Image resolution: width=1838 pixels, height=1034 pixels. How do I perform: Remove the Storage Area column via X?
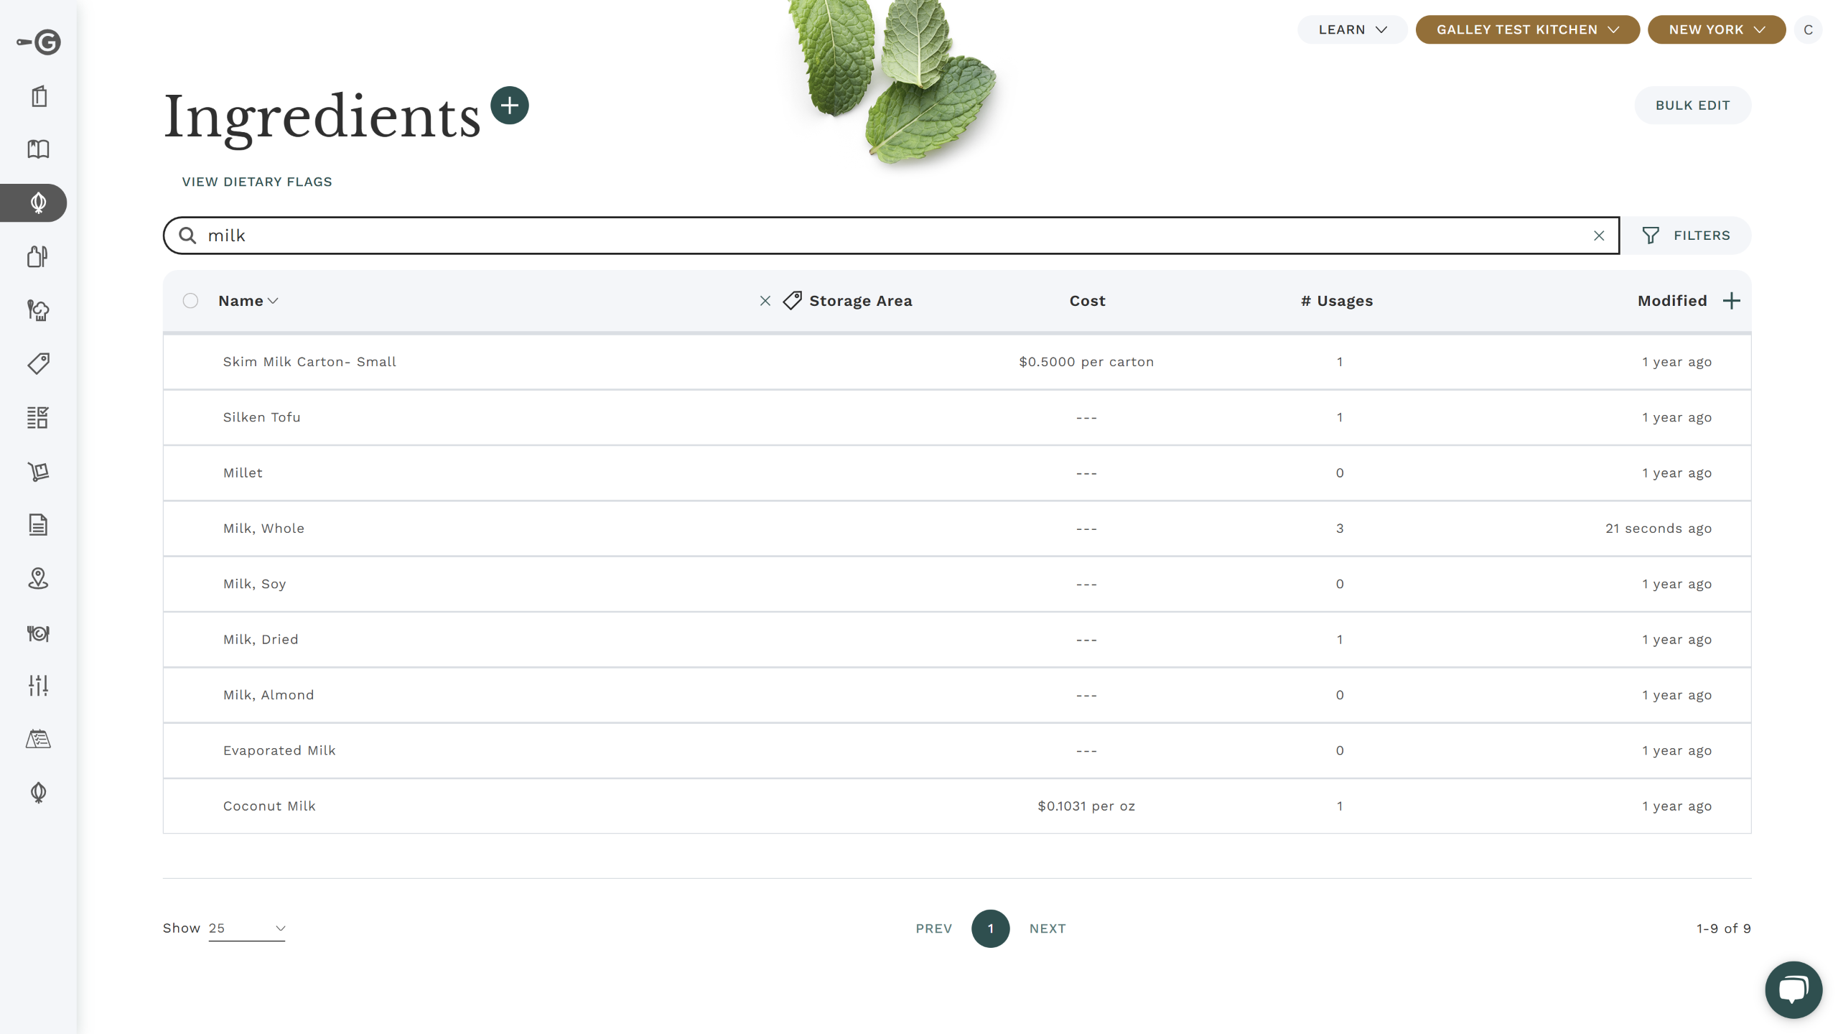765,301
